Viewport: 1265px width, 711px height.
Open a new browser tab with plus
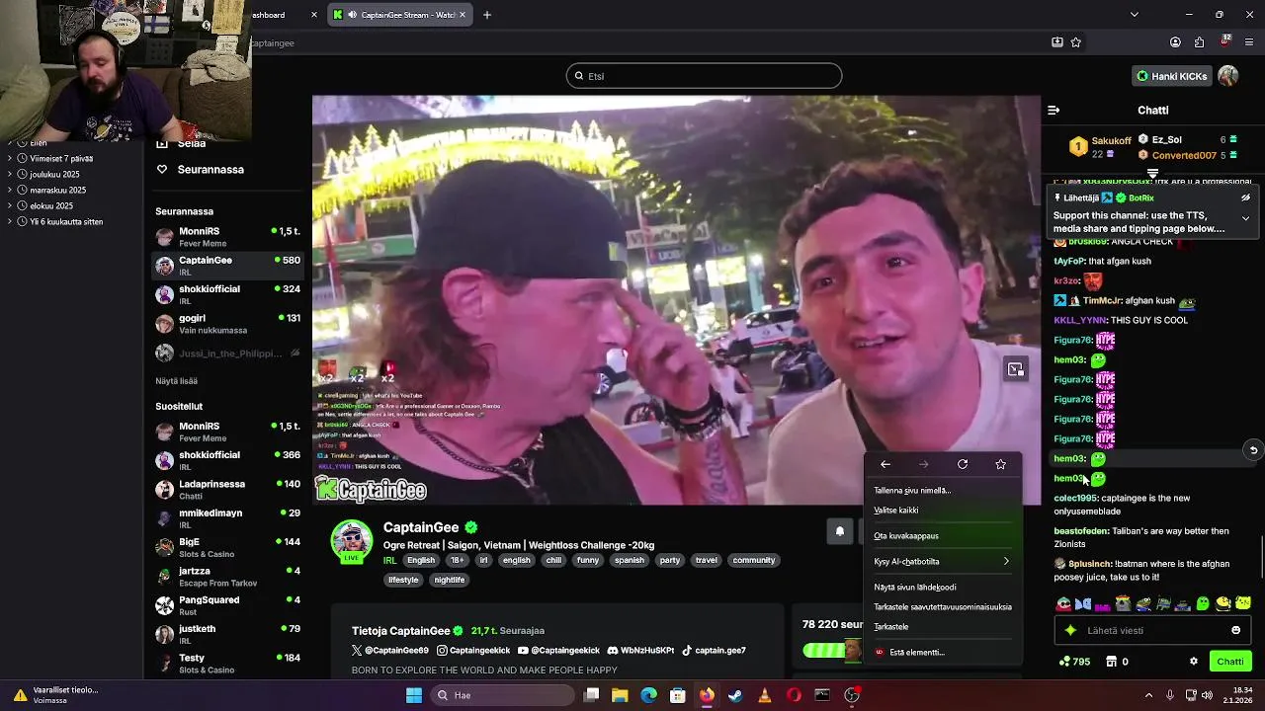tap(486, 15)
